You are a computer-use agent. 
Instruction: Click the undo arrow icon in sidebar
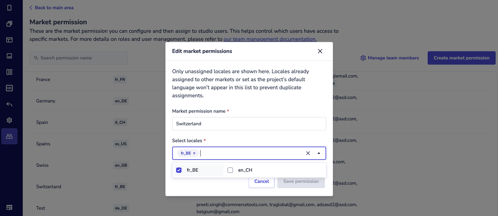[x=9, y=104]
